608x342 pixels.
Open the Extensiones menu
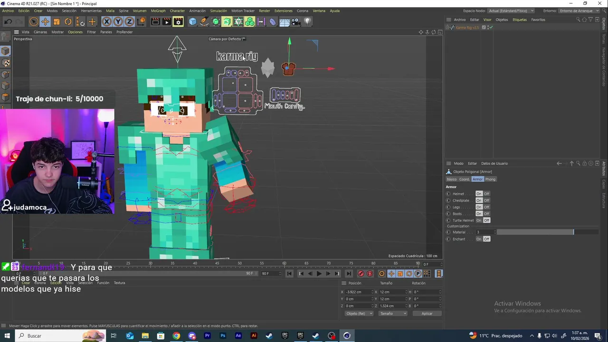(284, 10)
